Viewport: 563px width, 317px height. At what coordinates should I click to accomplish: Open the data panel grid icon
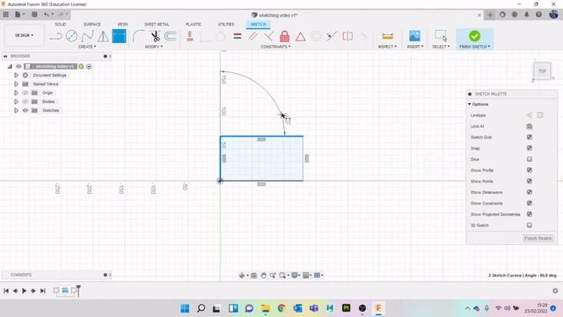tap(6, 15)
